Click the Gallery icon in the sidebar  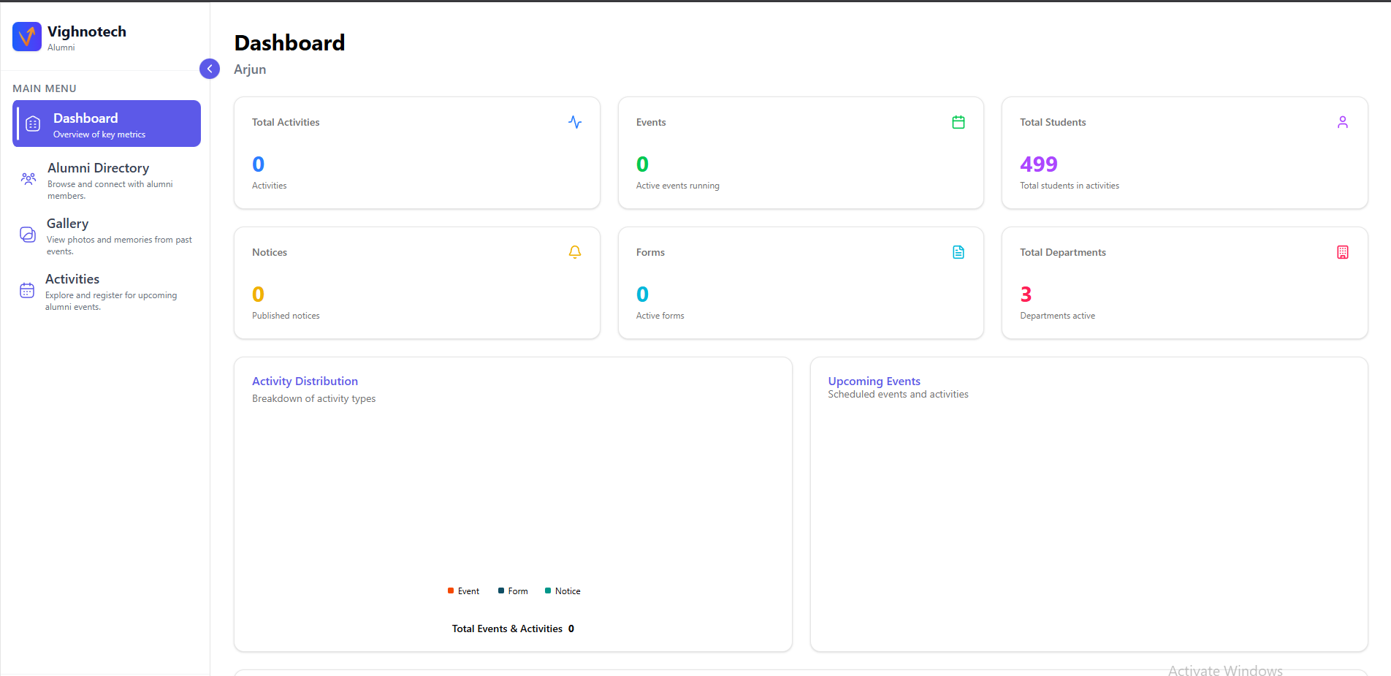[28, 235]
